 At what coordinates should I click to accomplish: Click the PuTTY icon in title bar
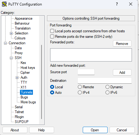pyautogui.click(x=4, y=4)
